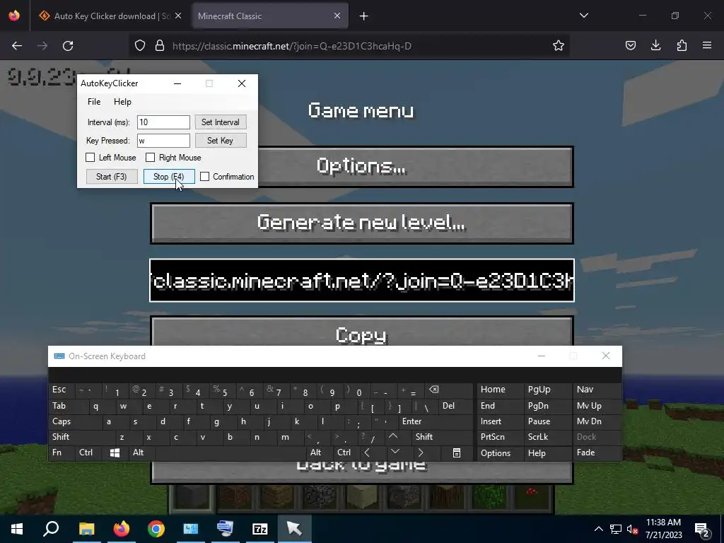Click the Set Interval button
This screenshot has height=543, width=724.
tap(221, 122)
